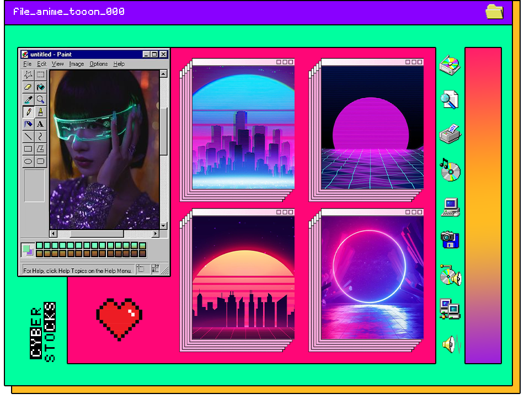Minimize the untitled - Paint window
524x399 pixels.
pyautogui.click(x=146, y=54)
